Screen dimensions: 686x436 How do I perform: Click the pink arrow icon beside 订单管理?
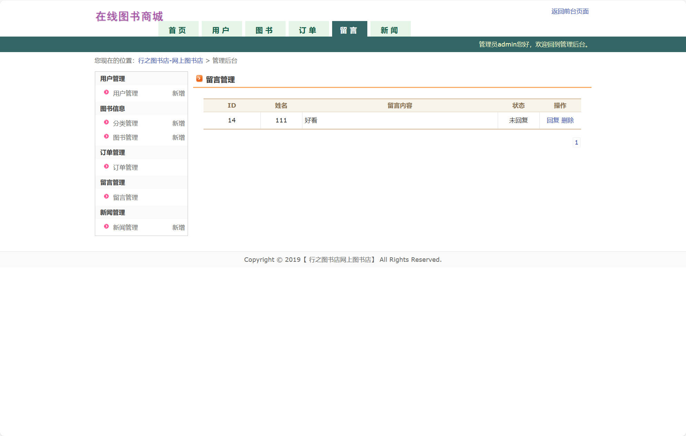coord(106,167)
